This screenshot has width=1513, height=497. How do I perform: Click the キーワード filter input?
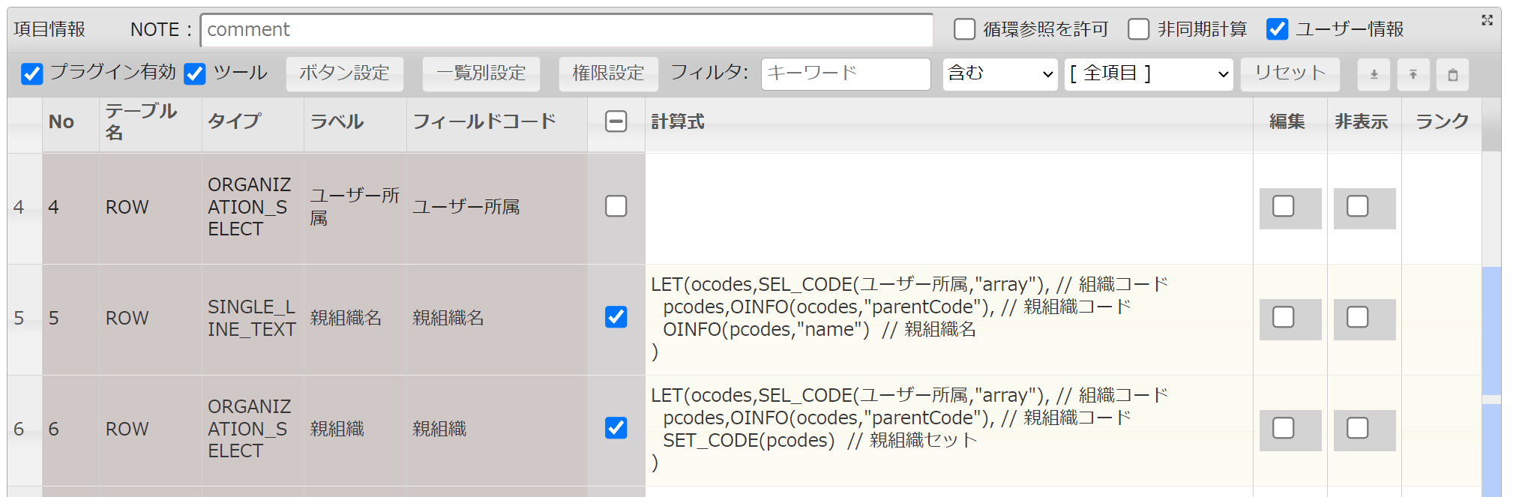pyautogui.click(x=846, y=74)
